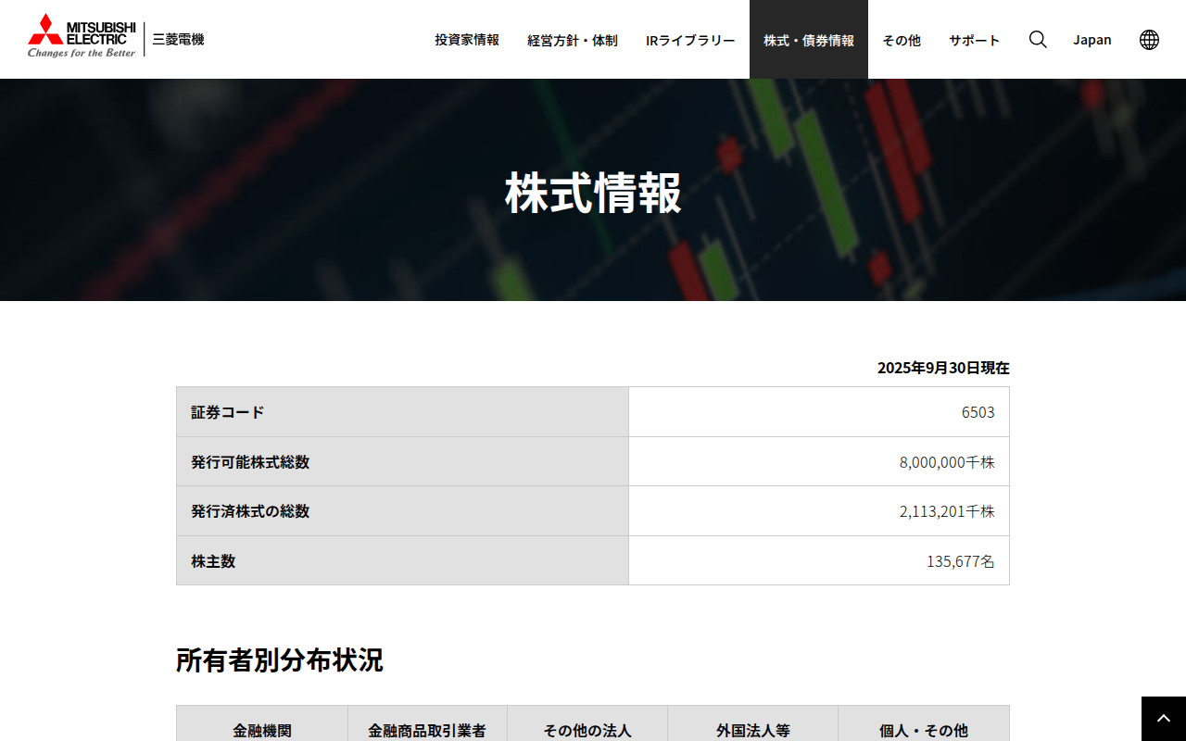
Task: Click the その他の法人 column header
Action: tap(587, 730)
